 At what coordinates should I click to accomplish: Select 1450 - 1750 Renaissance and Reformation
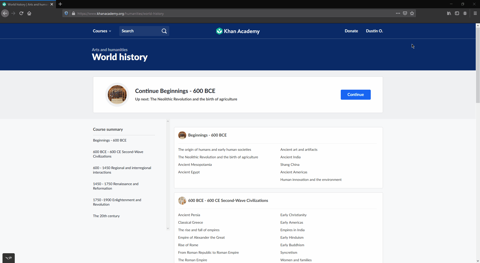(116, 186)
